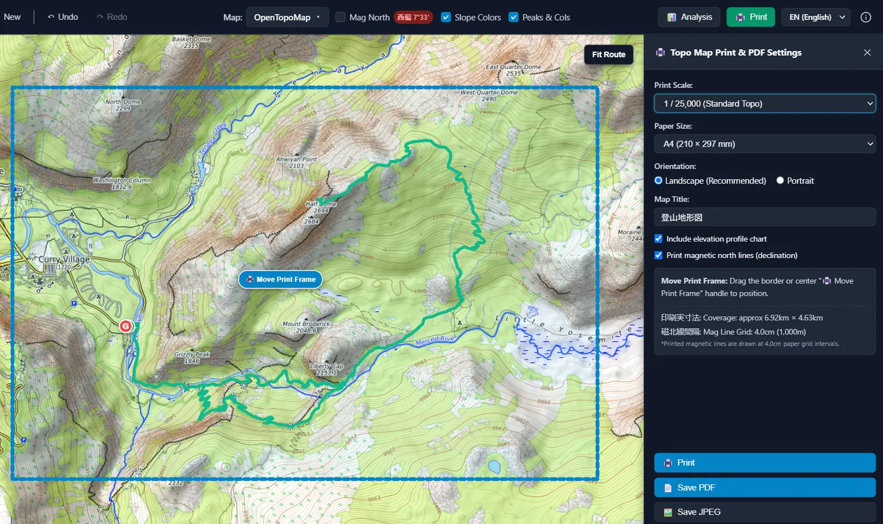Uncheck Print magnetic north lines option
This screenshot has width=883, height=524.
(658, 255)
